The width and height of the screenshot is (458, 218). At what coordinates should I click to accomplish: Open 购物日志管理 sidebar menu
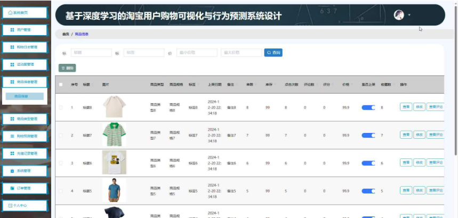pyautogui.click(x=25, y=47)
